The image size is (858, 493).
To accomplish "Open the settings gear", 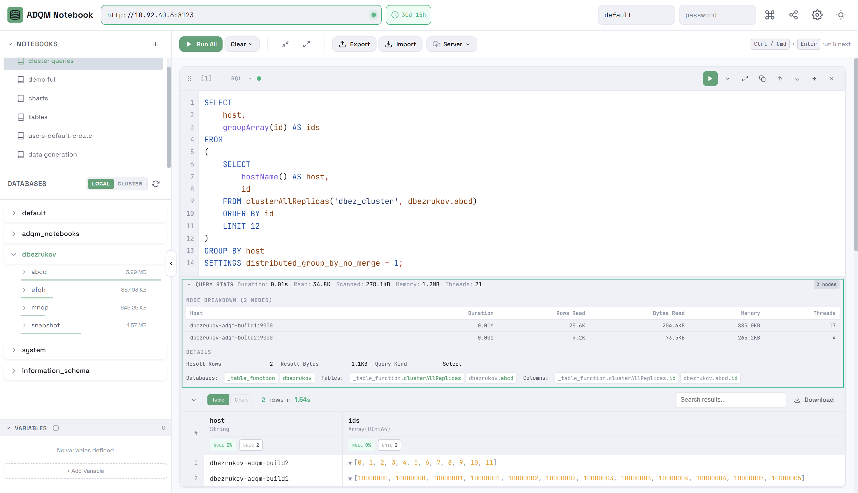I will click(x=817, y=15).
